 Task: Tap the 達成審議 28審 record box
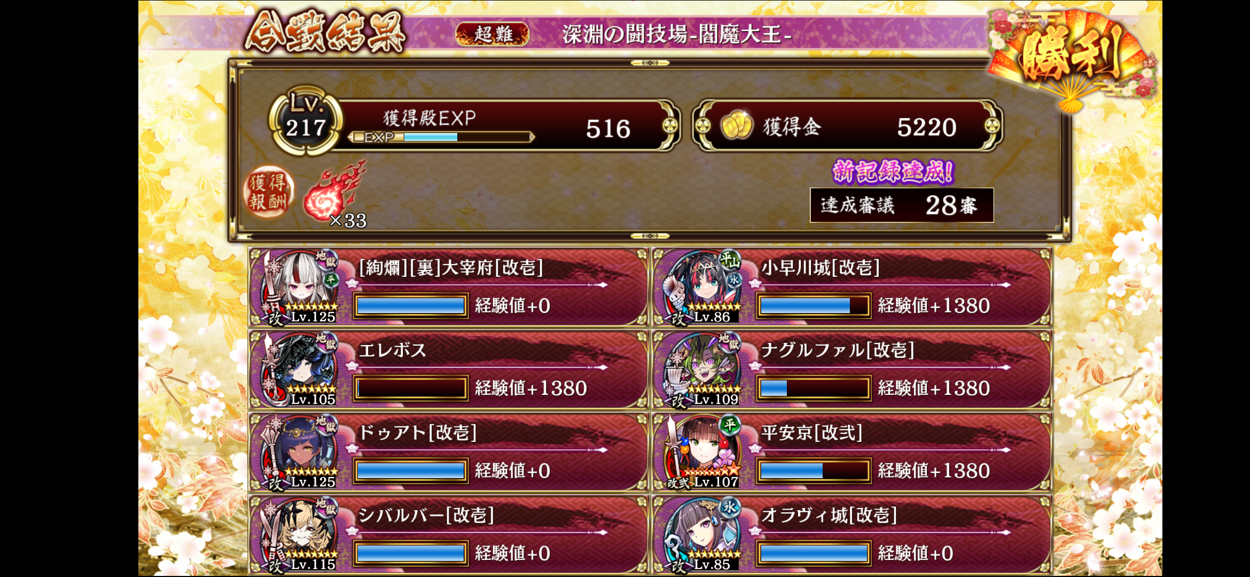pos(902,205)
